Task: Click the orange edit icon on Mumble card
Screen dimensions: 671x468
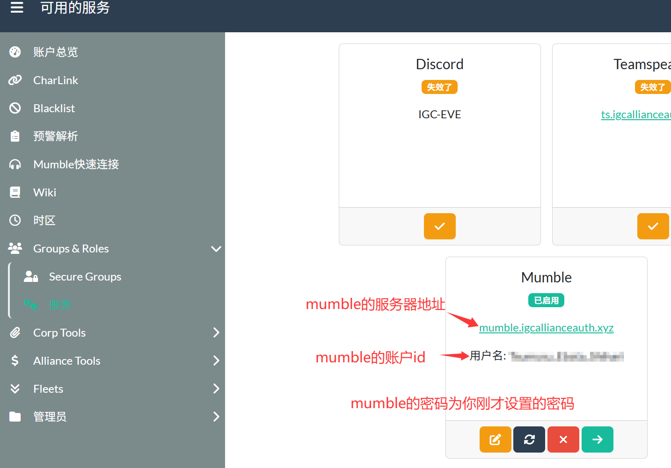Action: 495,439
